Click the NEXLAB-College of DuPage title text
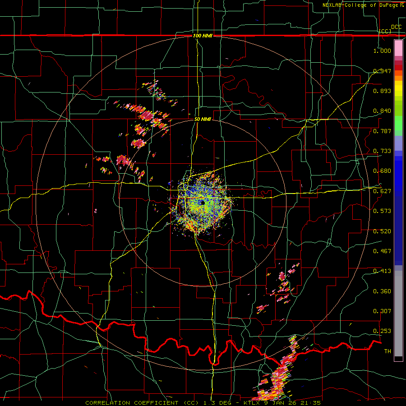Image resolution: width=406 pixels, height=406 pixels. click(360, 5)
